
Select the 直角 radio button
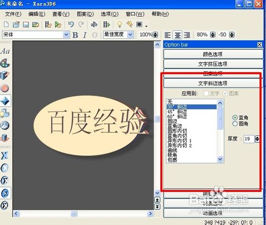point(235,118)
